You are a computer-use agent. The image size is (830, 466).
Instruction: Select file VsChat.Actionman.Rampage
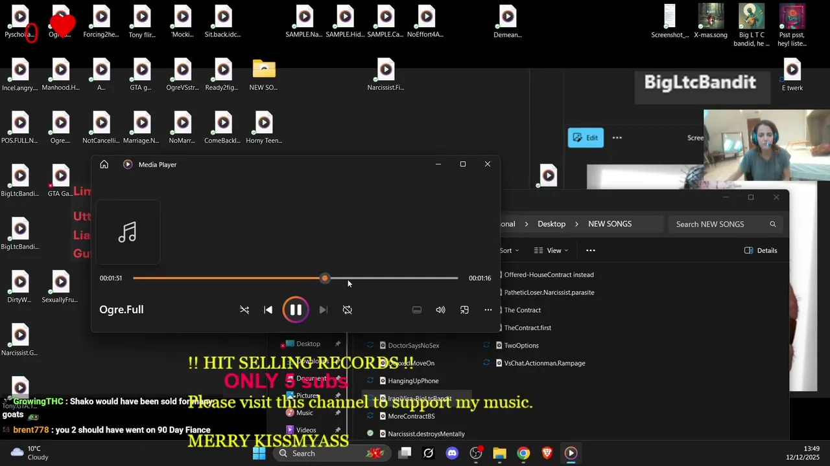pyautogui.click(x=544, y=363)
